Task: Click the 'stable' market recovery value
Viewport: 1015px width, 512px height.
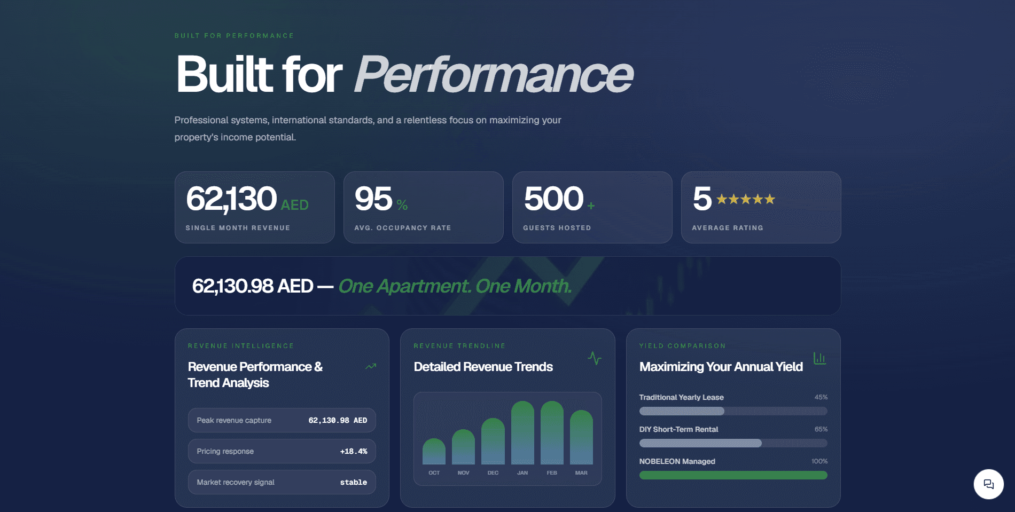Action: point(354,483)
